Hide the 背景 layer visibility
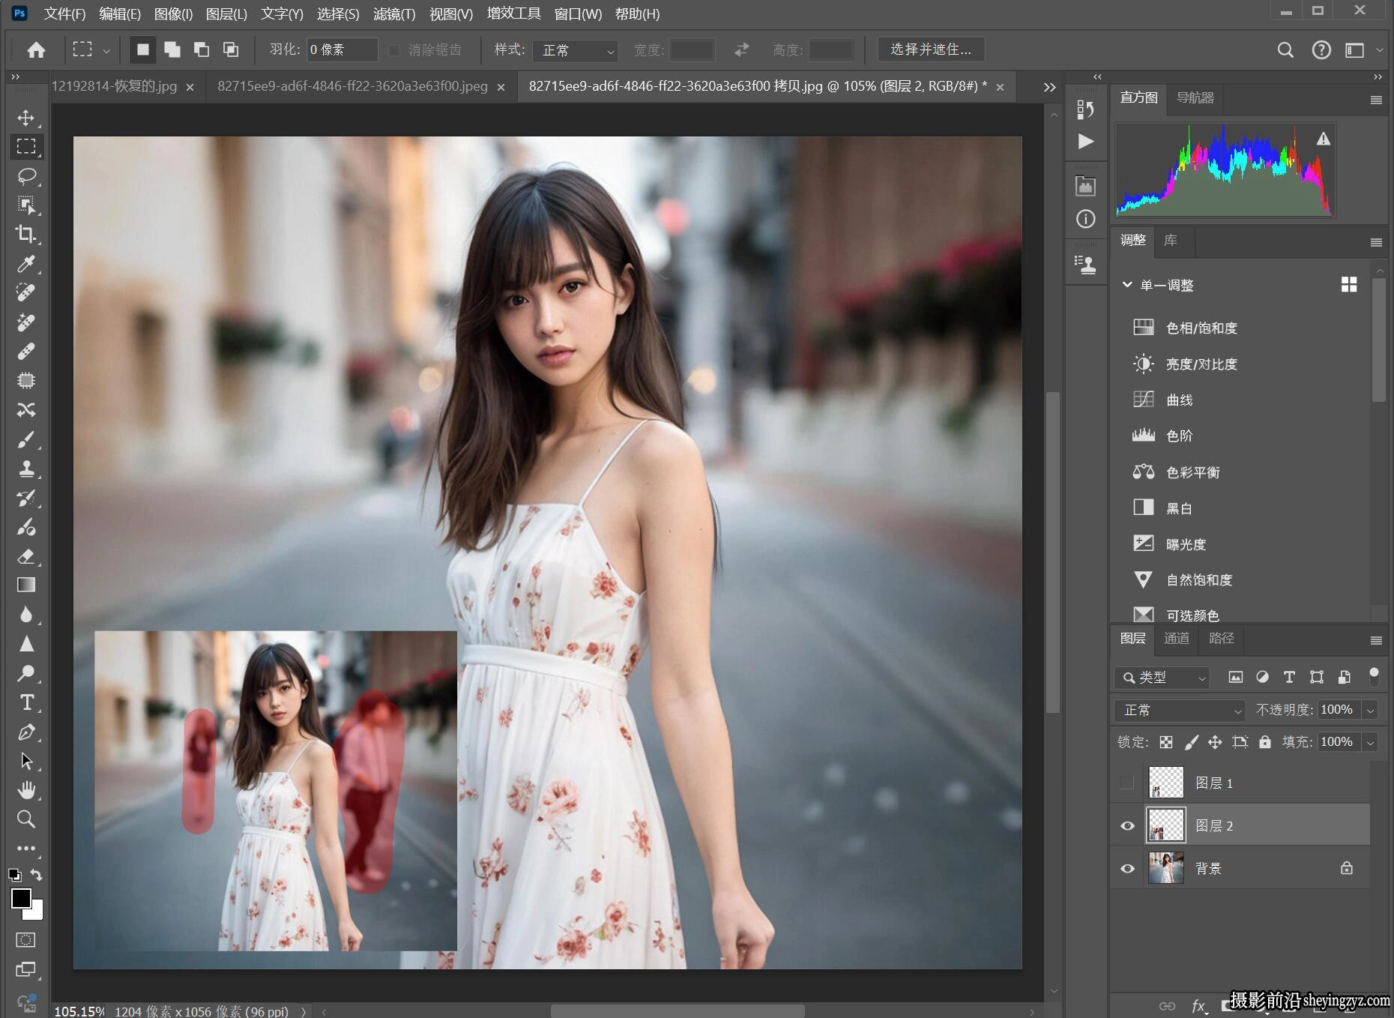 click(1127, 868)
